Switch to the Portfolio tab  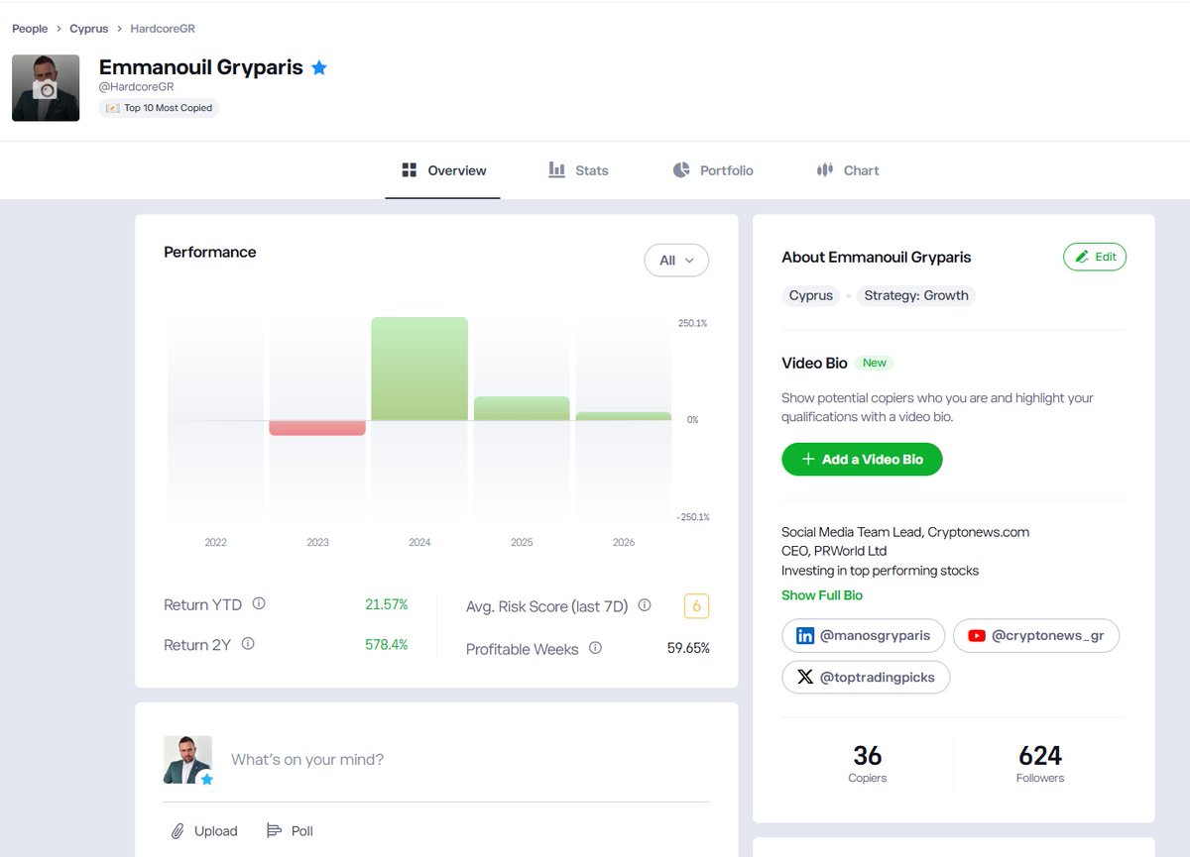click(713, 170)
